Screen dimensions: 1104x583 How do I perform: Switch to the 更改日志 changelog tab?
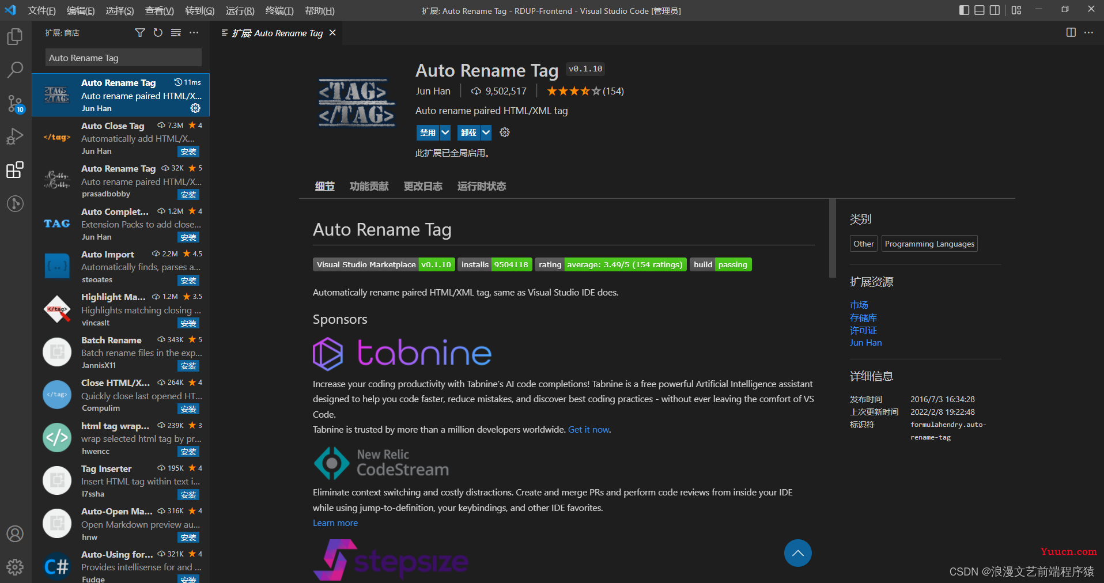[423, 186]
